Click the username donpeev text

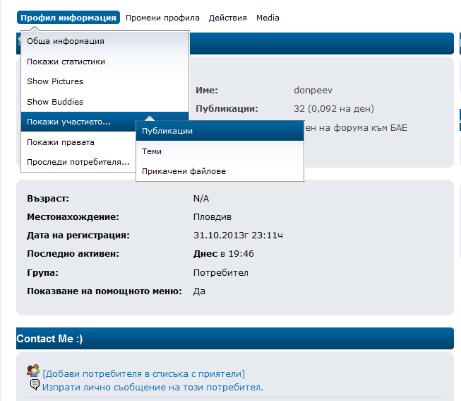313,91
